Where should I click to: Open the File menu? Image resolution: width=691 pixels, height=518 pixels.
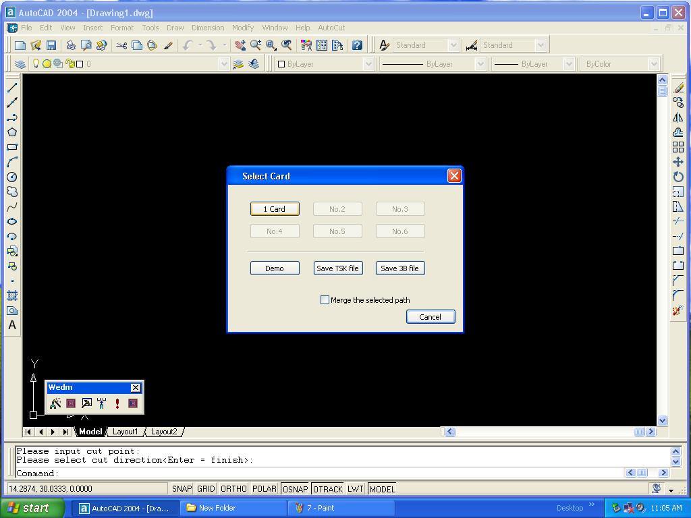coord(26,28)
